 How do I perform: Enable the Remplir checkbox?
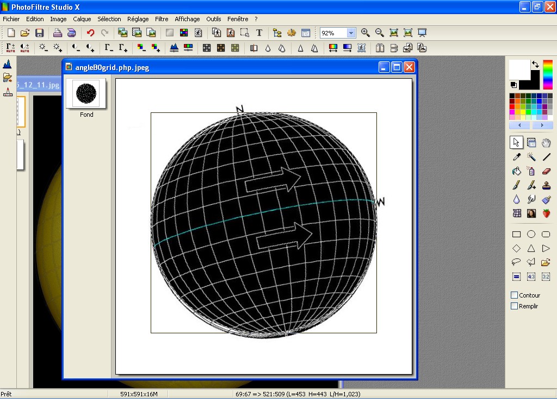point(515,306)
